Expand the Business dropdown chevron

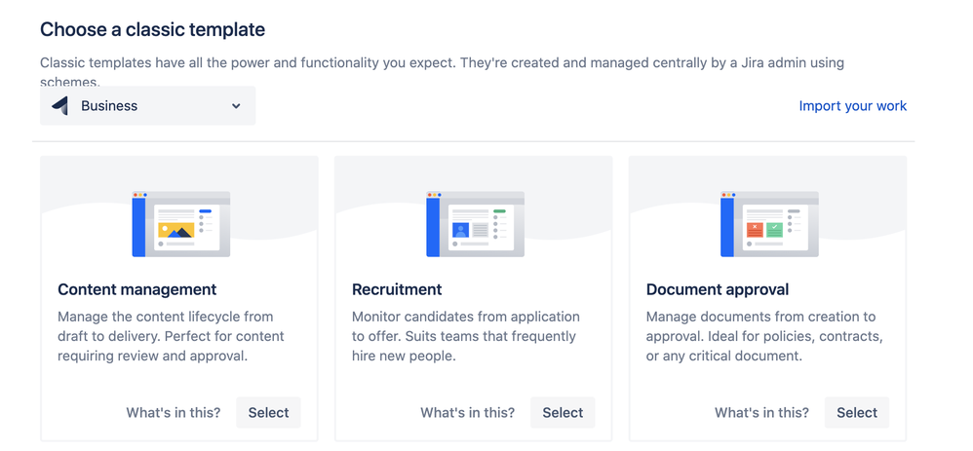[236, 106]
